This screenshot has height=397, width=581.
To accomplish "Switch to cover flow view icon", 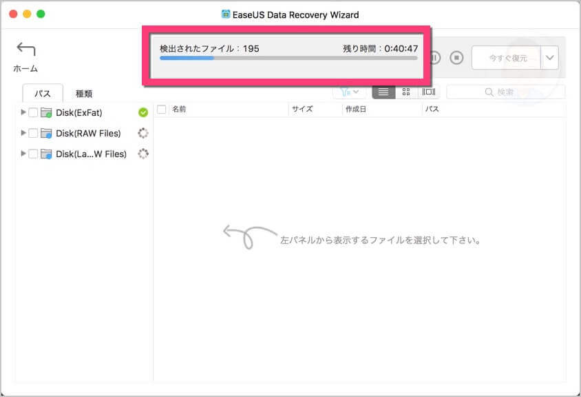I will pyautogui.click(x=429, y=92).
